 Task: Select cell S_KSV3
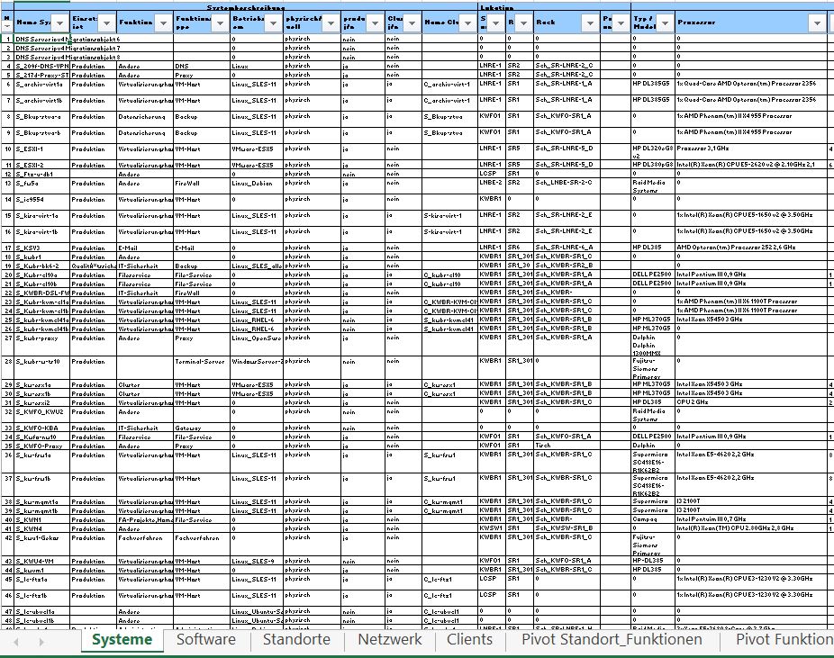[x=42, y=248]
